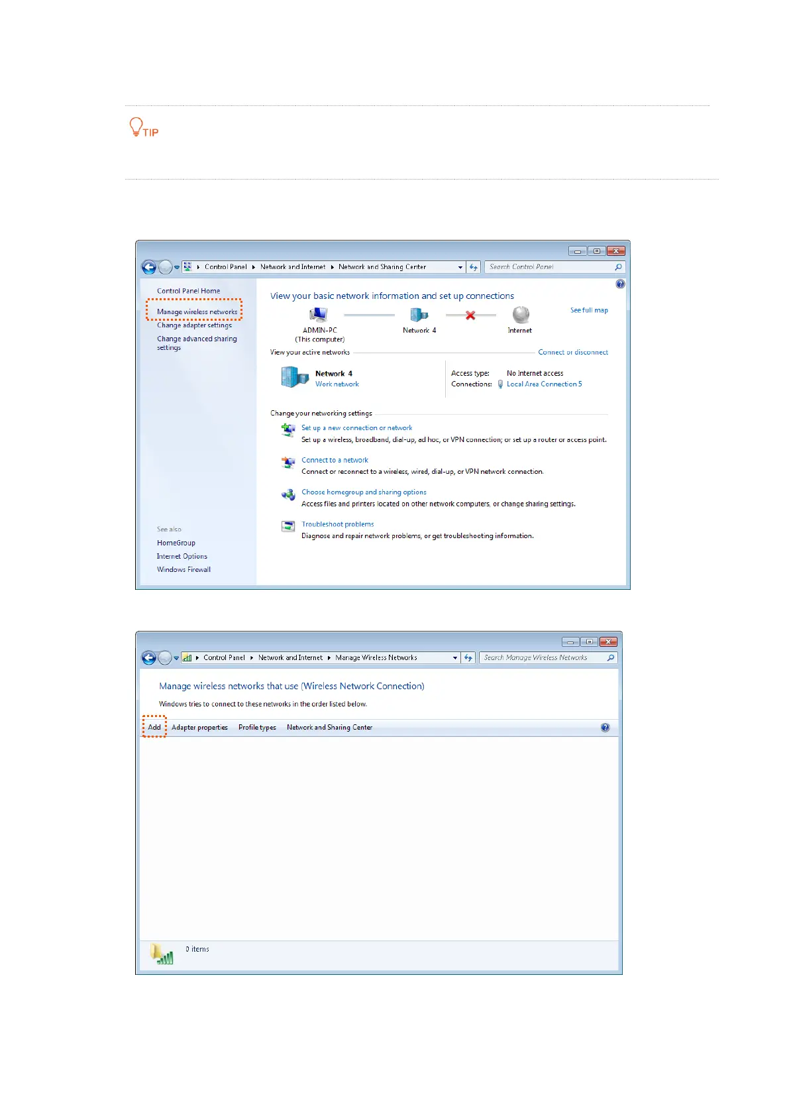
Task: Click Connect to a network link
Action: [x=335, y=460]
